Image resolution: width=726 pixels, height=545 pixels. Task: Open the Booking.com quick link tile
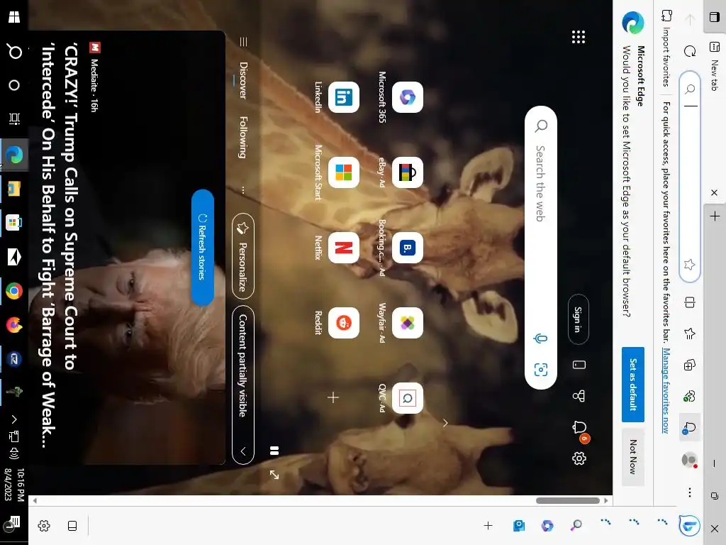[x=408, y=248]
